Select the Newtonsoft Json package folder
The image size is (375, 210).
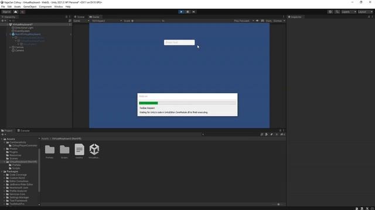pos(19,188)
